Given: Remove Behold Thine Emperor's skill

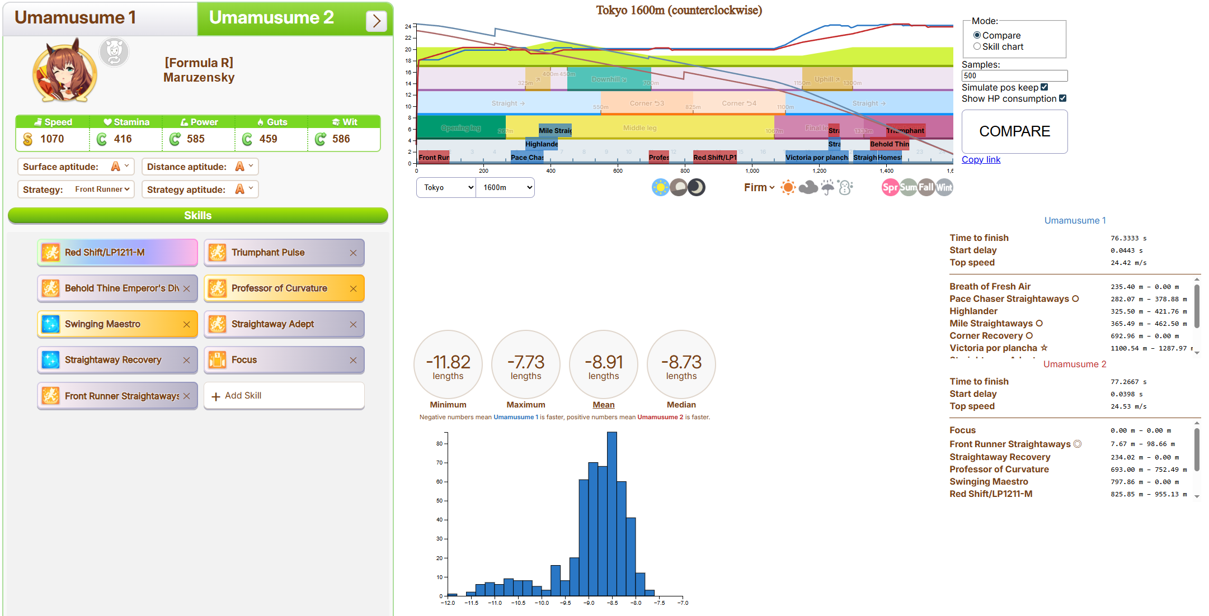Looking at the screenshot, I should point(186,288).
